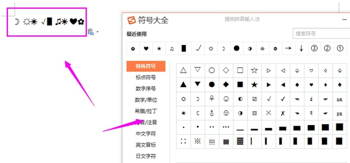Pick black heart in recently used row
This screenshot has width=350, height=163.
pyautogui.click(x=146, y=48)
